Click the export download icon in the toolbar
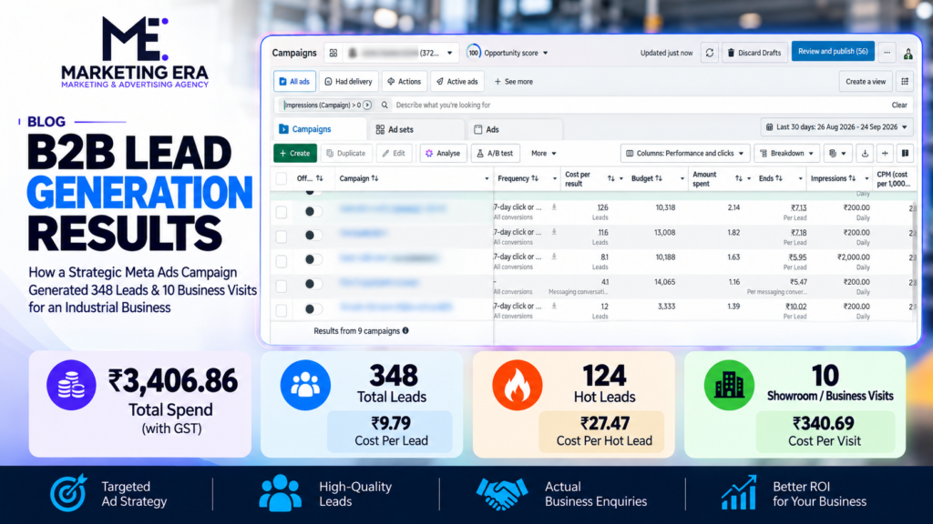The width and height of the screenshot is (933, 524). (865, 153)
